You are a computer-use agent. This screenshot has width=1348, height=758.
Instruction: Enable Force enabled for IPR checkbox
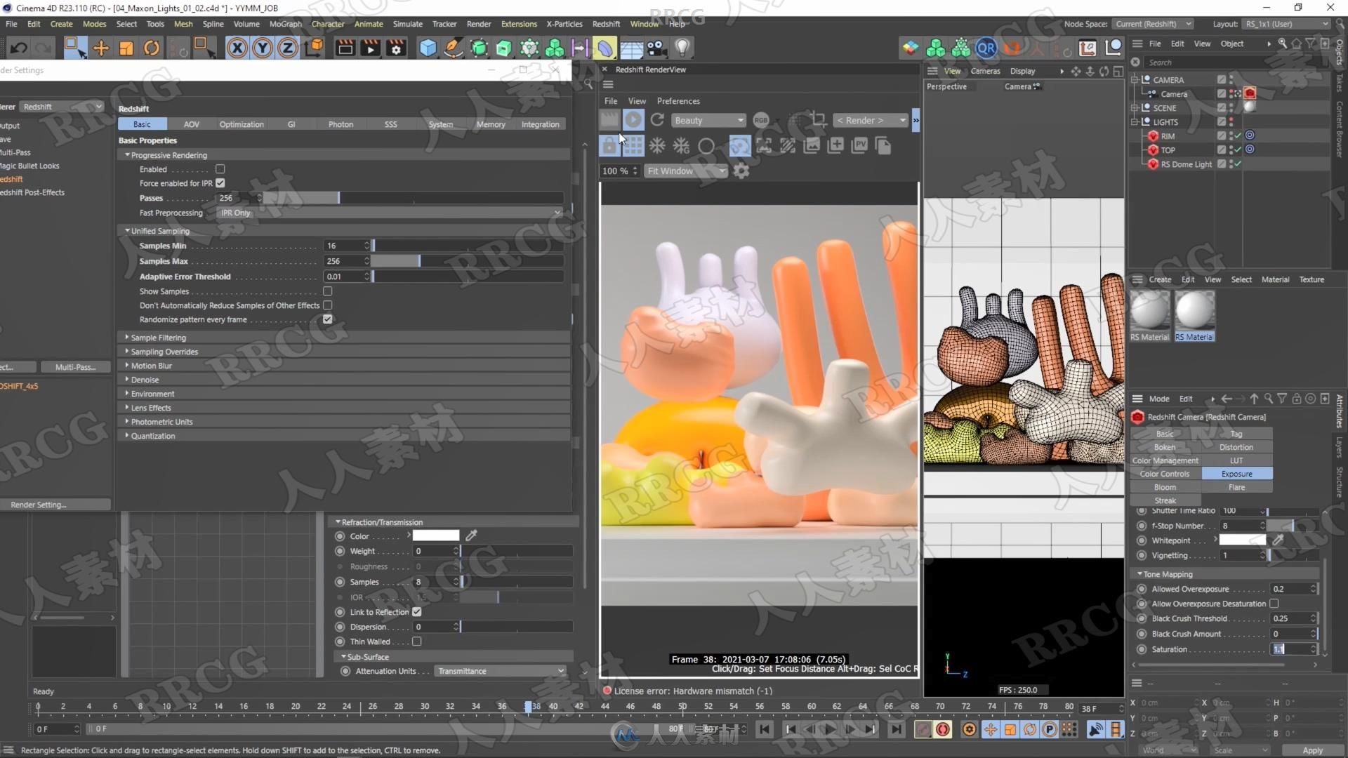tap(220, 182)
